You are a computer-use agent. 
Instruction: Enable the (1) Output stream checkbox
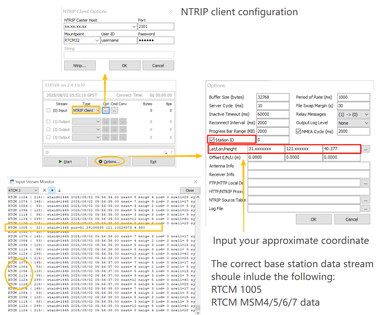click(x=48, y=121)
